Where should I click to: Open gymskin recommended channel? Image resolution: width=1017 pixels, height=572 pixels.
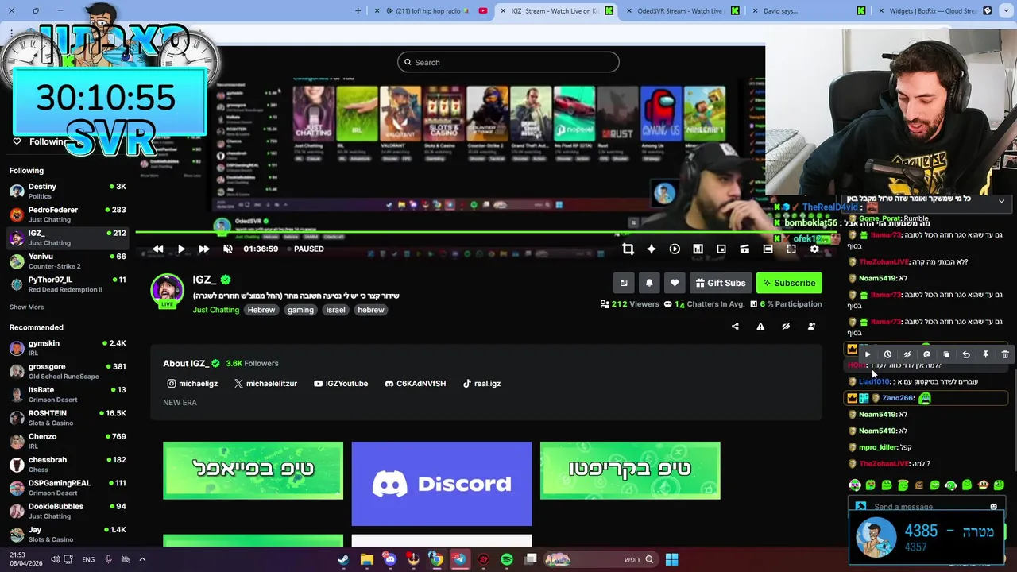coord(68,348)
